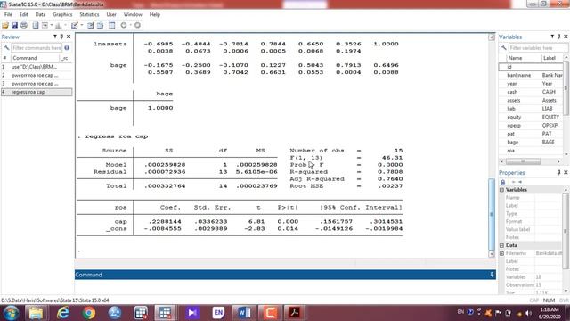Select the pat variable
This screenshot has height=321, width=570.
[531, 134]
